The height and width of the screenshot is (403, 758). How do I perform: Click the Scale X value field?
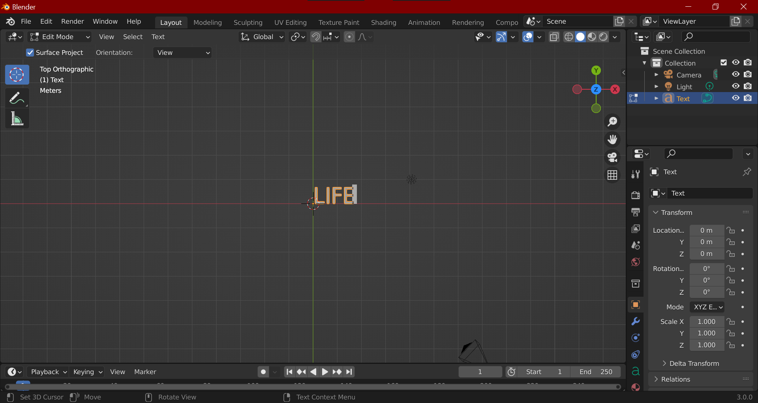point(706,322)
